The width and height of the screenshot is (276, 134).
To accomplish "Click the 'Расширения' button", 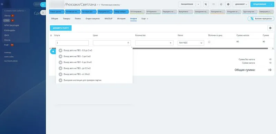I will [x=187, y=4].
